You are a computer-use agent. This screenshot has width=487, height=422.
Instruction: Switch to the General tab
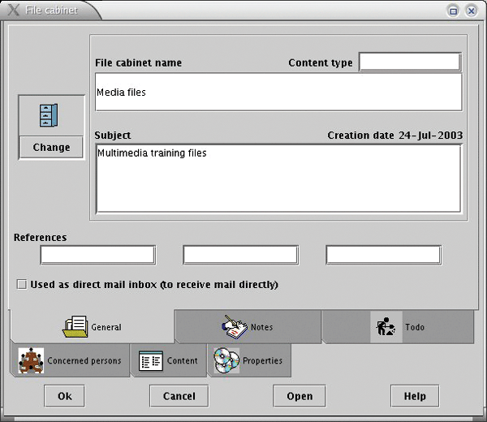92,326
